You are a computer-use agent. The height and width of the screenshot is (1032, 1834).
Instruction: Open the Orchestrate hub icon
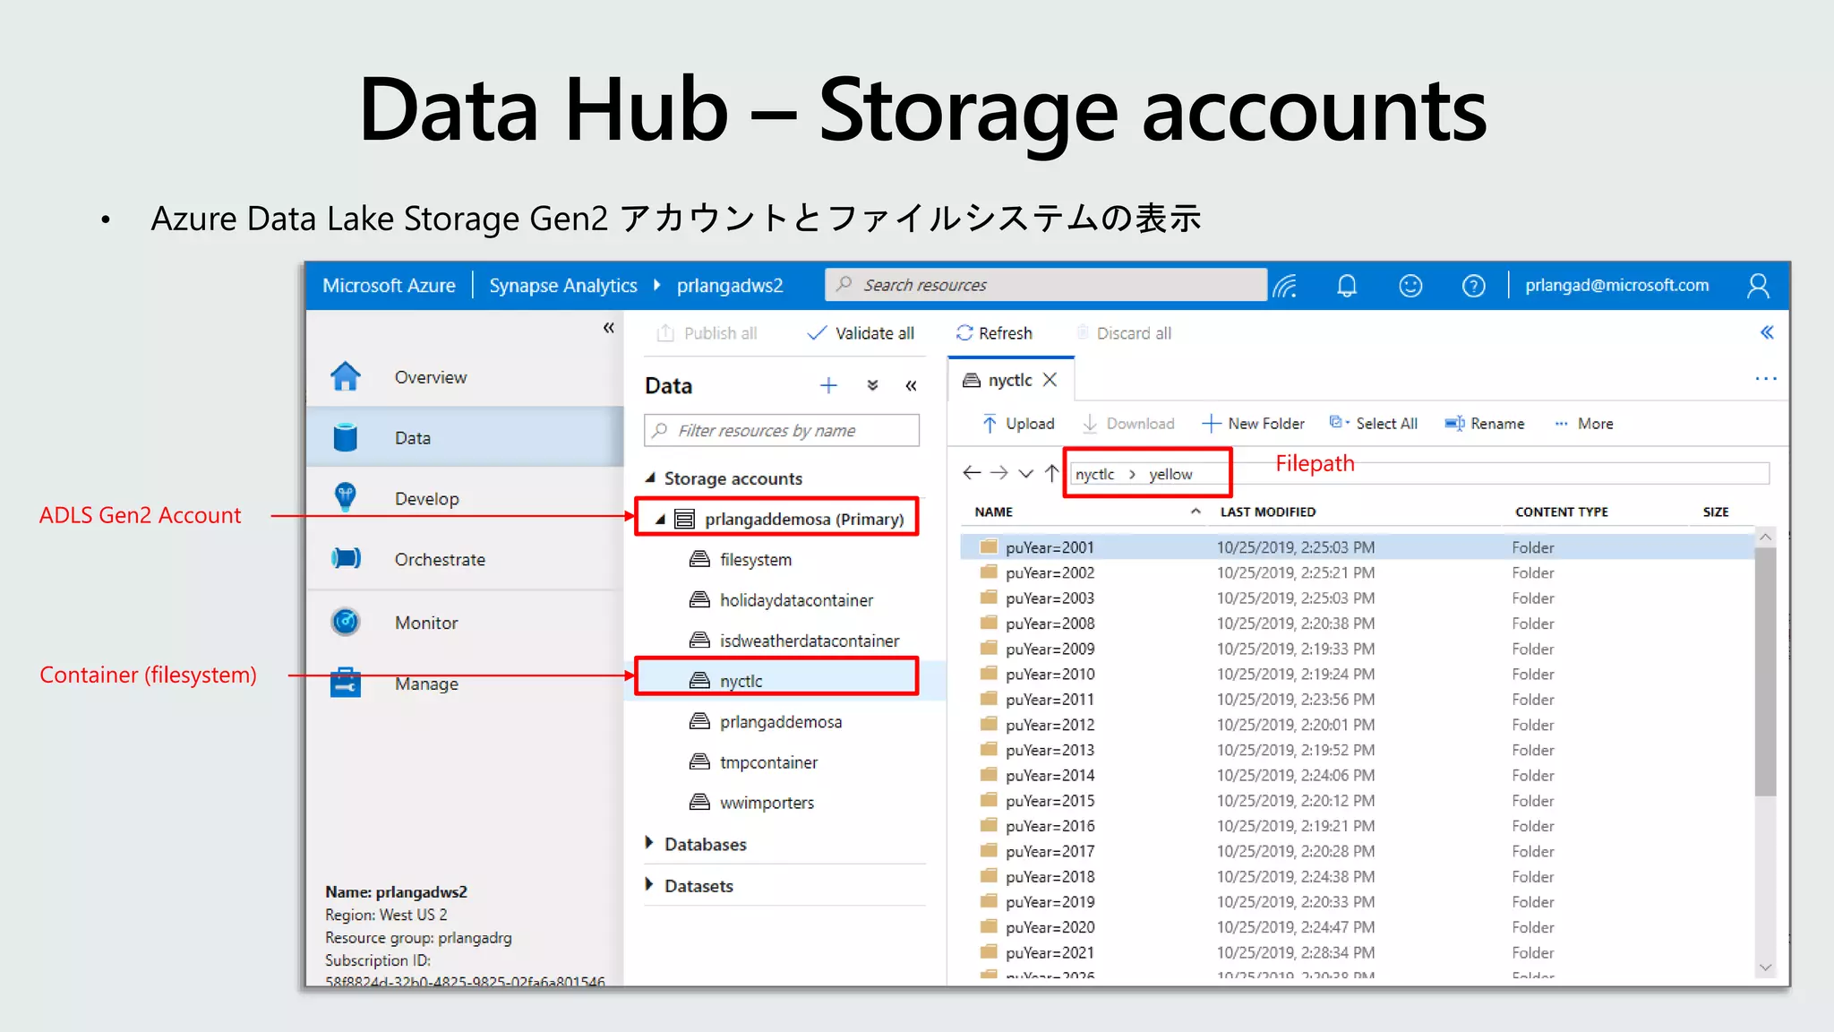pyautogui.click(x=346, y=558)
